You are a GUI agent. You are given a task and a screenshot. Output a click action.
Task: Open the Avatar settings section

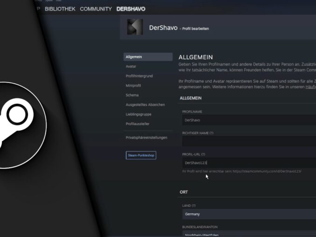[131, 67]
